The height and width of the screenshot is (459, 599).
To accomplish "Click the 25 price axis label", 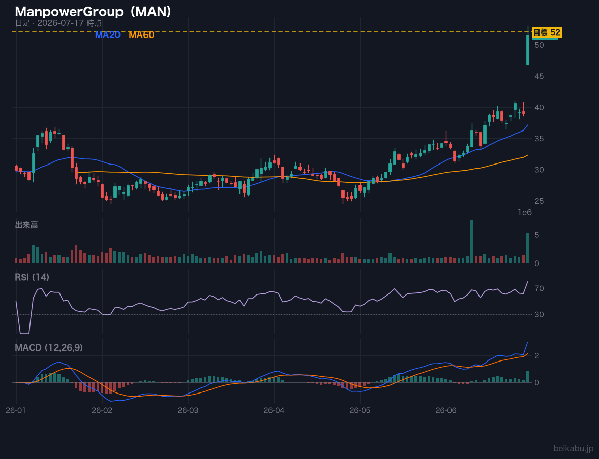I will 539,201.
